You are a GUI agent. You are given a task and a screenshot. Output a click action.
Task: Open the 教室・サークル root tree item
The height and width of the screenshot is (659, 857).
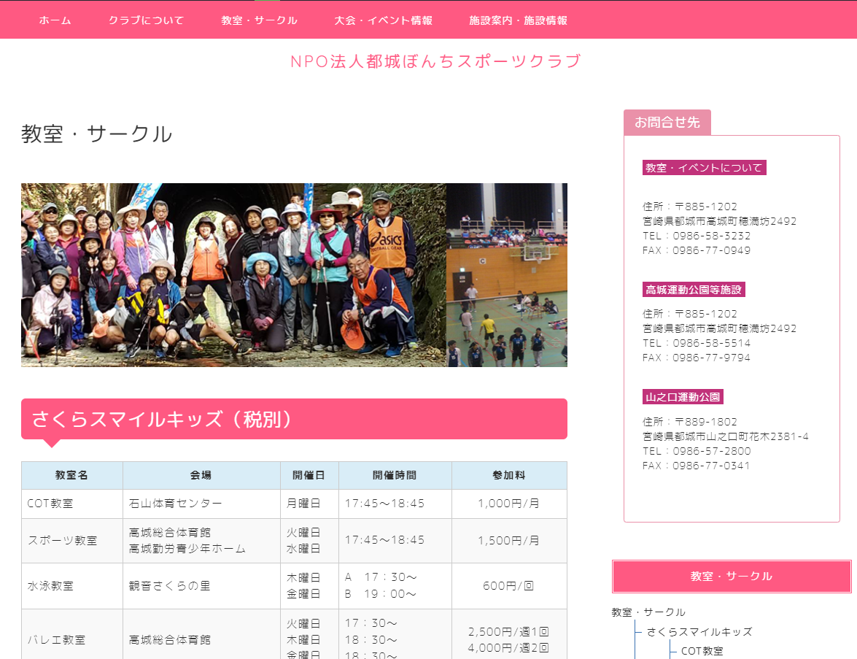648,612
